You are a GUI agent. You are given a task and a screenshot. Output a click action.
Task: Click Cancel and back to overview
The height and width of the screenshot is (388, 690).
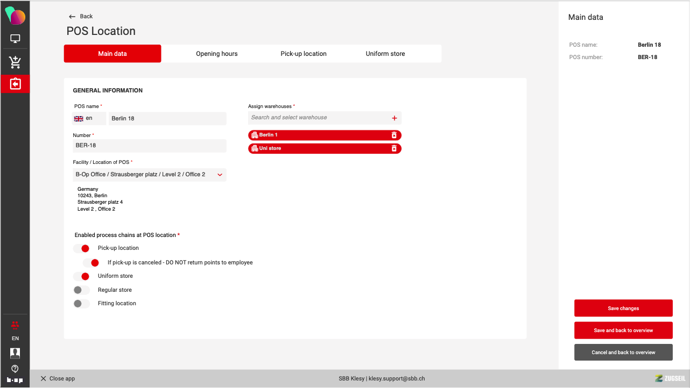tap(623, 353)
